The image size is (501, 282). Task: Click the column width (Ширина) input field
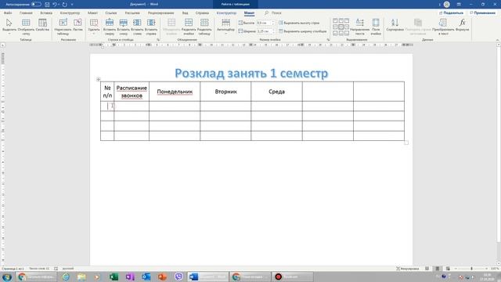click(264, 31)
